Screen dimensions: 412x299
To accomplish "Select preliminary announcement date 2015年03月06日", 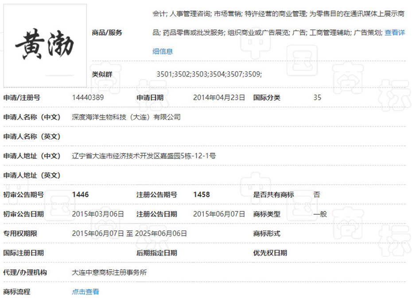I will coord(98,214).
